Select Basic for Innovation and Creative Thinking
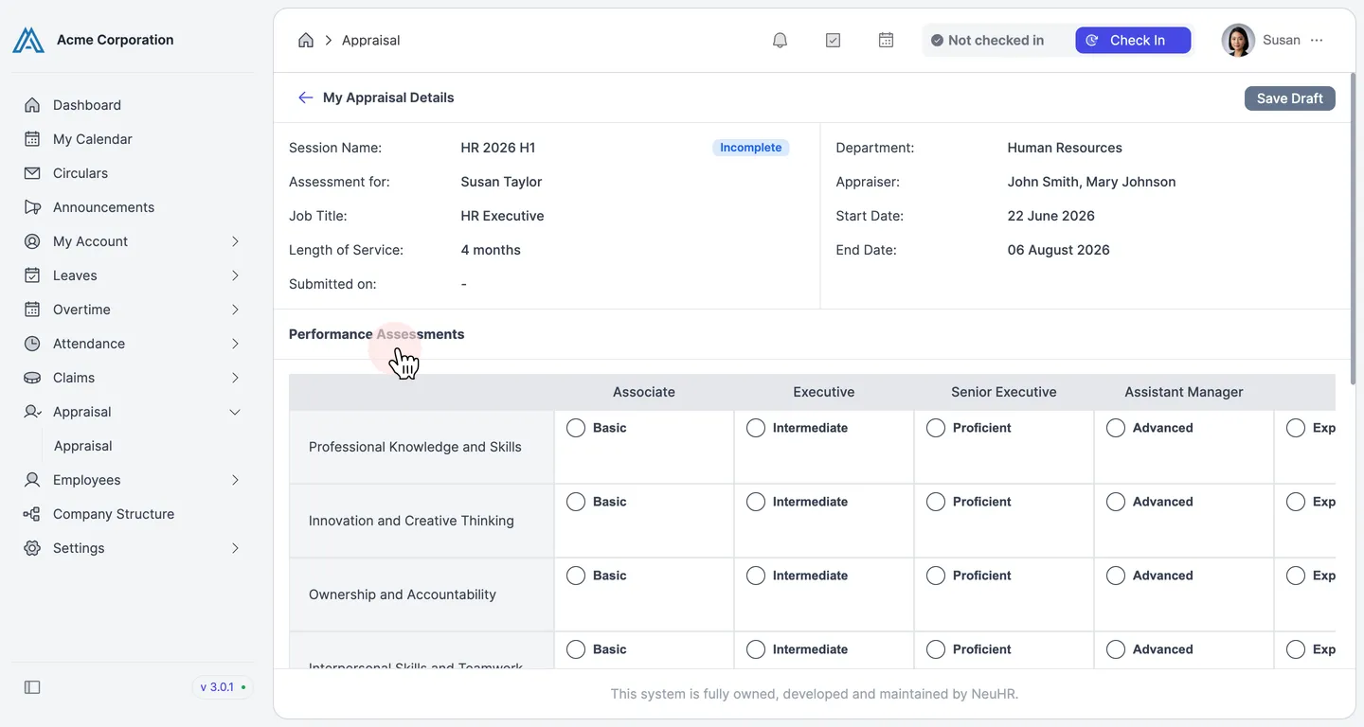The height and width of the screenshot is (727, 1364). pos(576,502)
